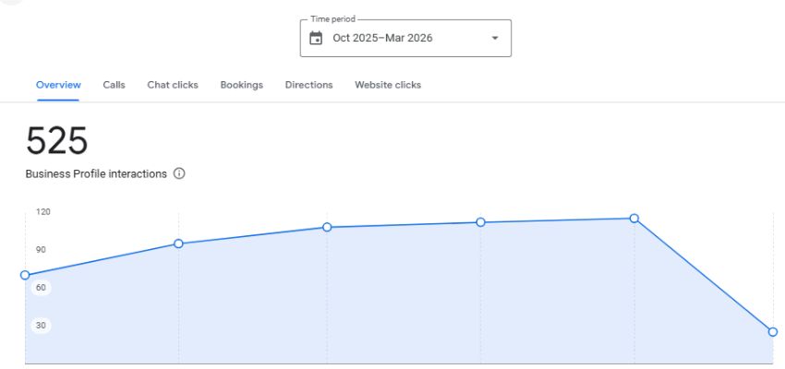Click the third data point on the chart
Viewport: 785px width, 369px height.
click(x=327, y=227)
